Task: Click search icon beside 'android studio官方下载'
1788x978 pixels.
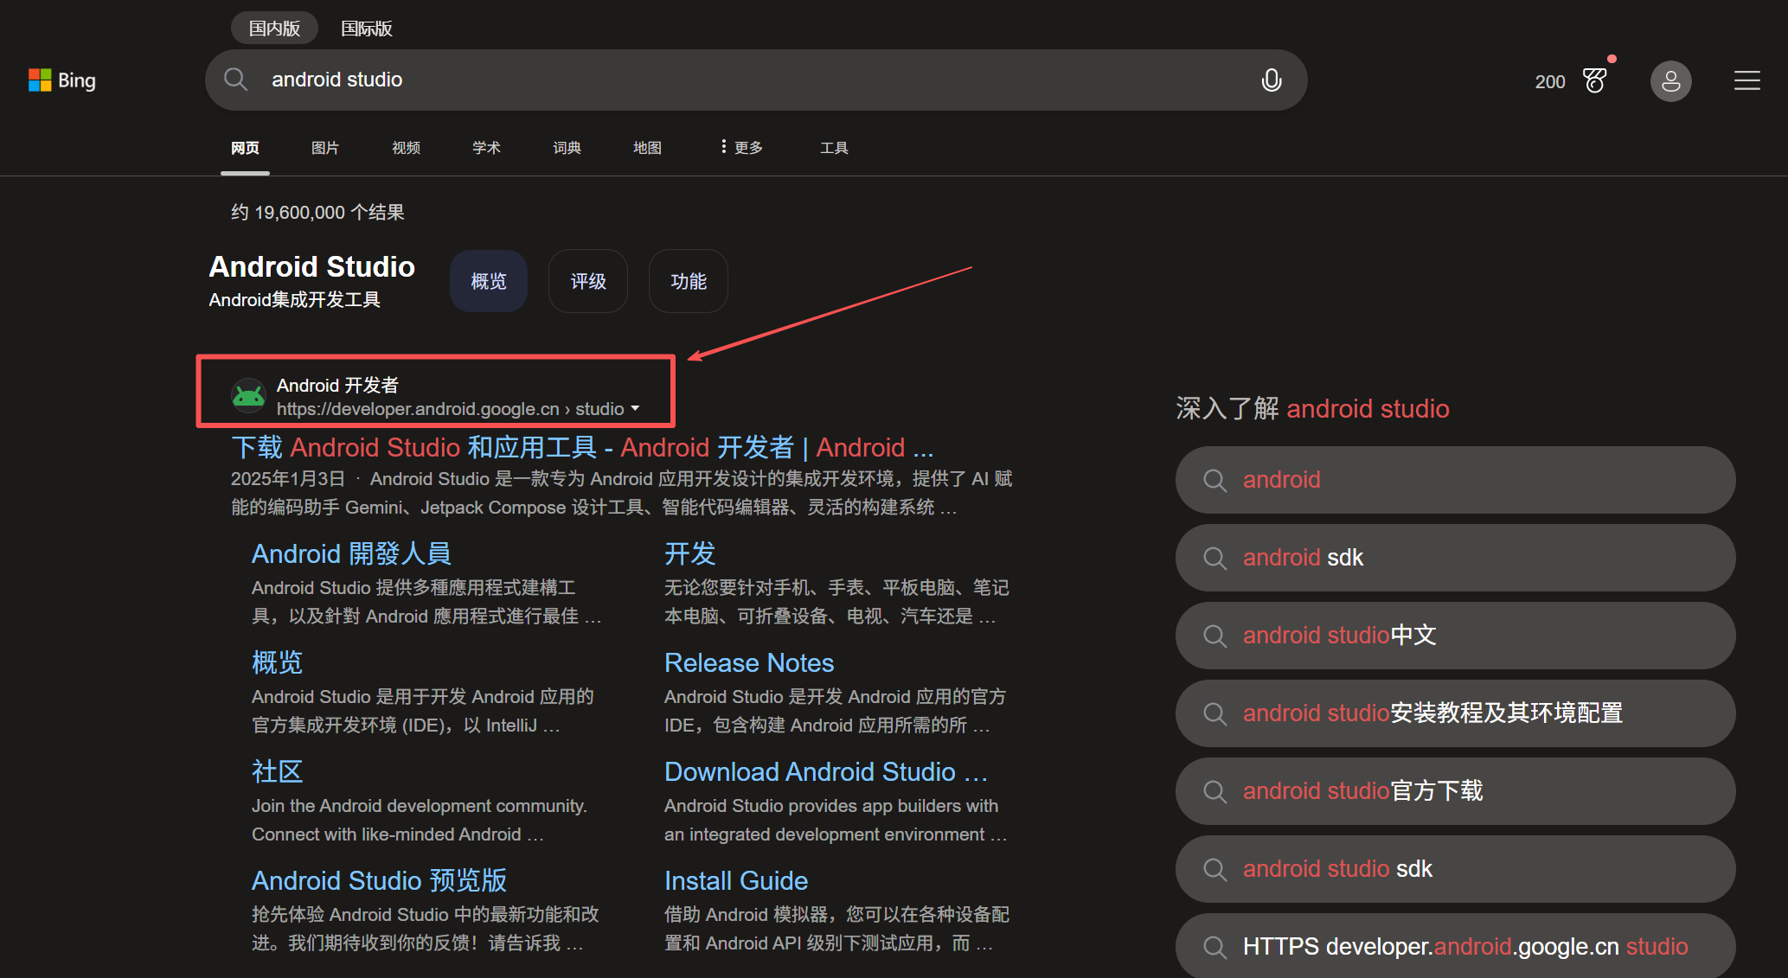Action: [x=1214, y=791]
